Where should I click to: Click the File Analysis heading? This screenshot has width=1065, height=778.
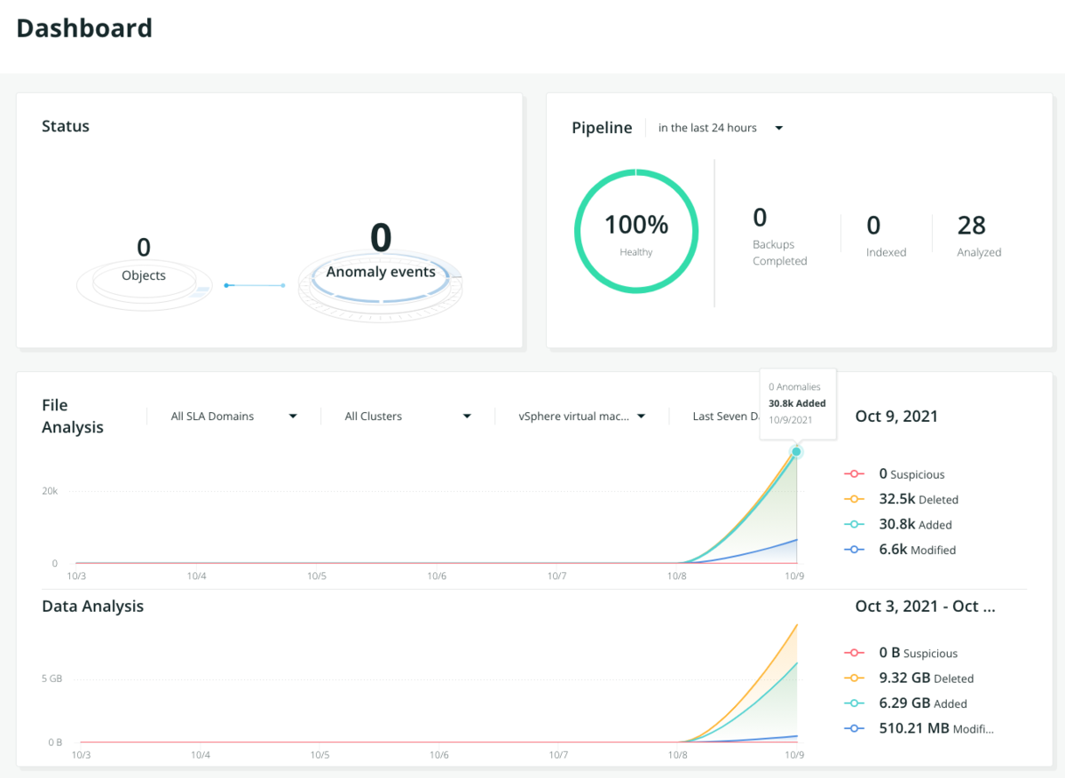(73, 416)
